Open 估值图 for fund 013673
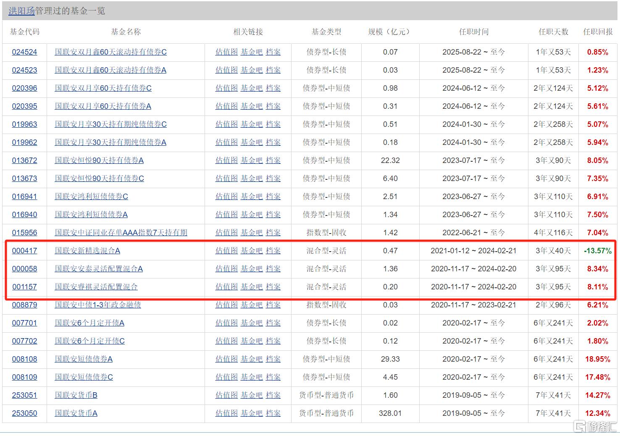Viewport: 620px width, 436px height. coord(226,179)
